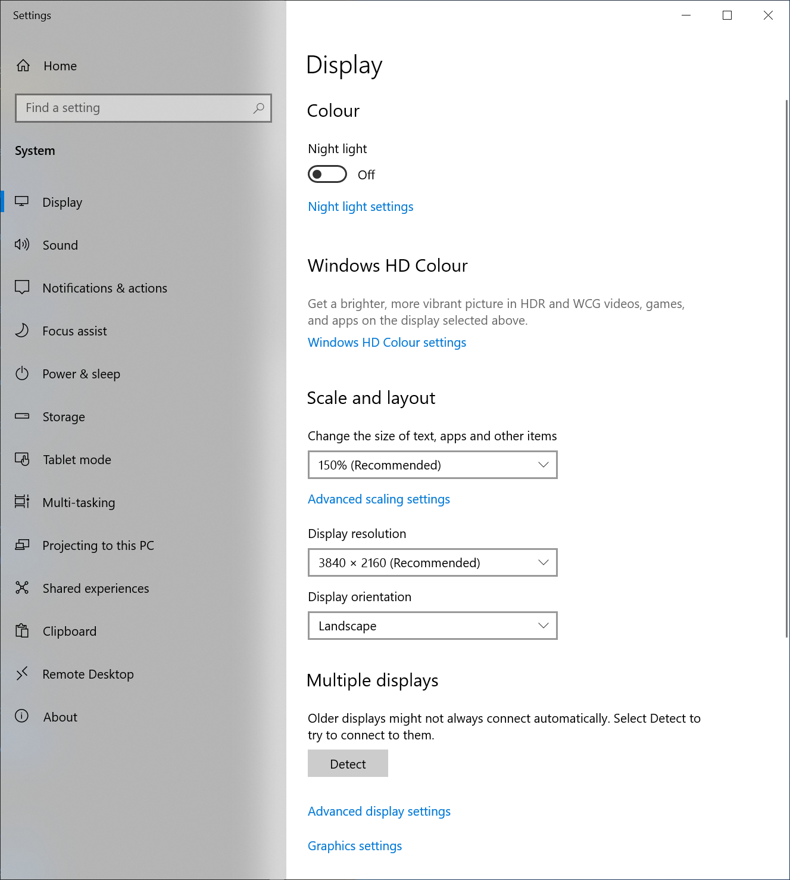Select Clipboard in sidebar
Image resolution: width=790 pixels, height=880 pixels.
(143, 631)
